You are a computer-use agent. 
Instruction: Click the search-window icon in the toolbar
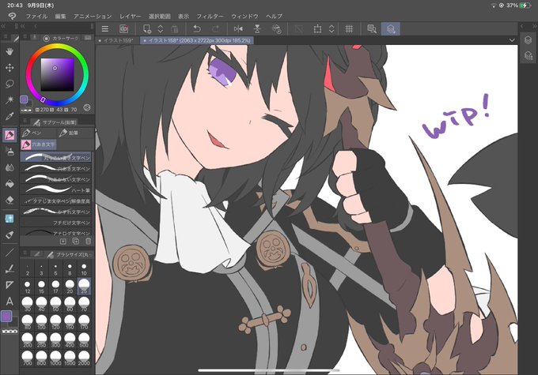[x=372, y=29]
